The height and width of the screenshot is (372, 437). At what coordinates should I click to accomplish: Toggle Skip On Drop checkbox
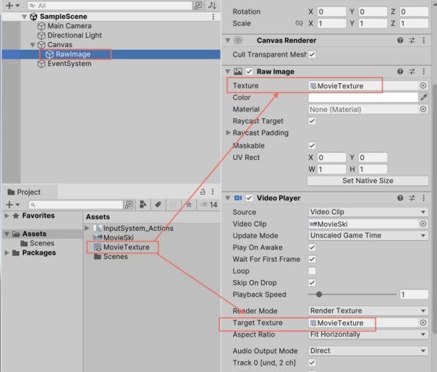tap(312, 282)
